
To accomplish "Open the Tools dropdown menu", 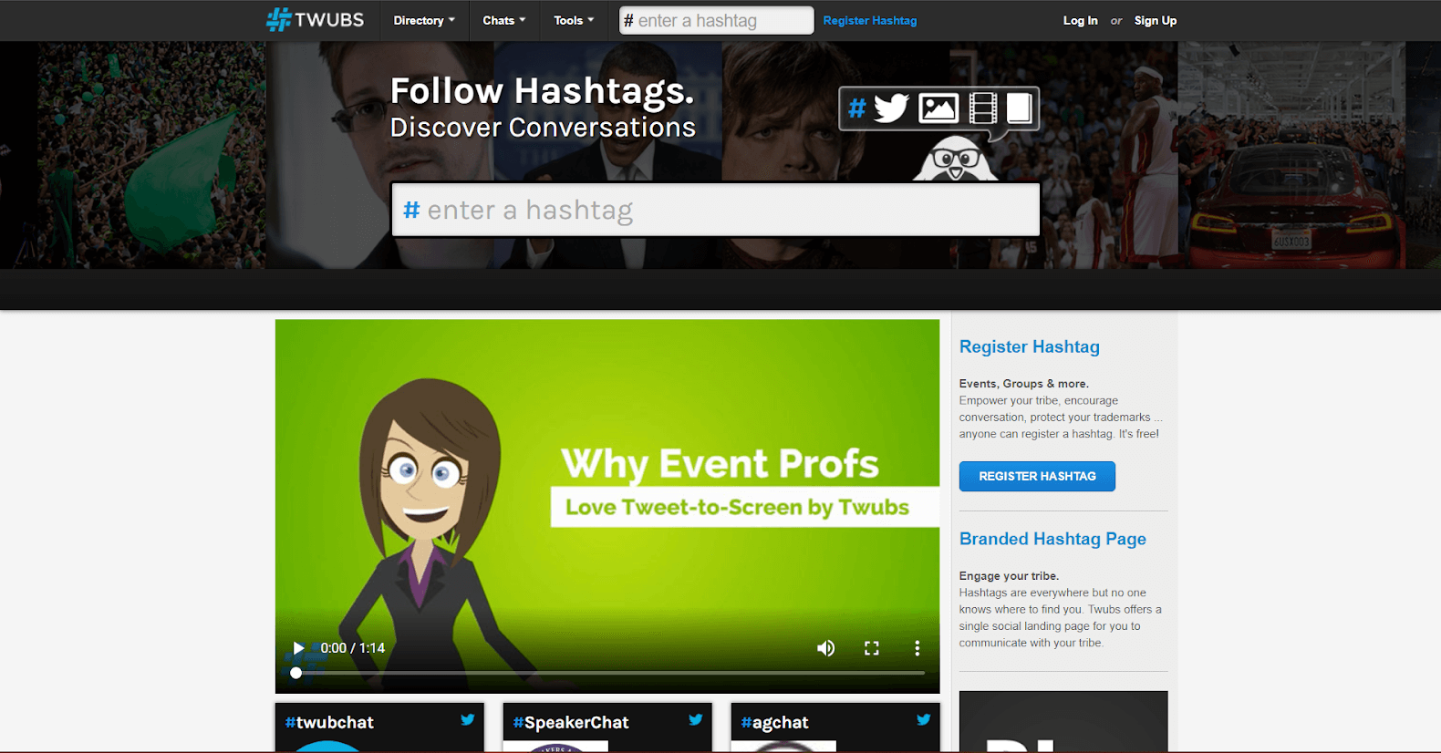I will [574, 20].
